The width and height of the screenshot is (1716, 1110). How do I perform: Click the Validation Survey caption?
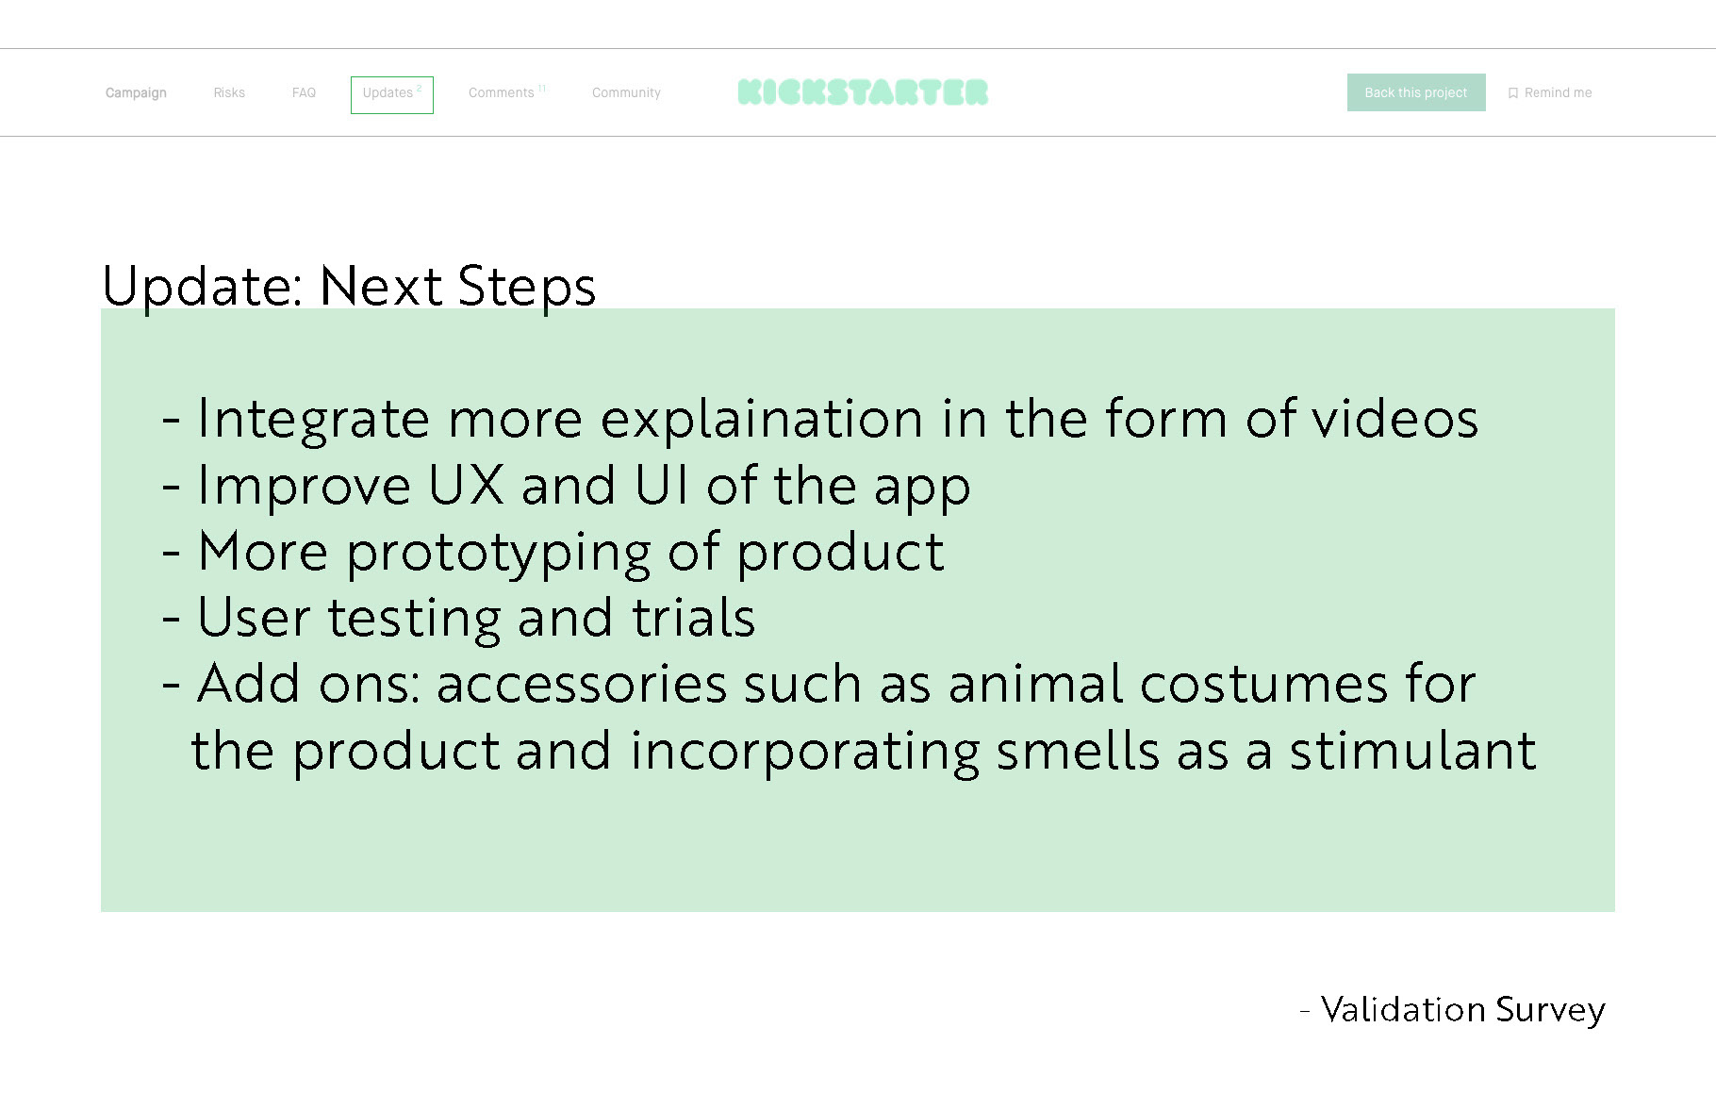tap(1452, 1010)
